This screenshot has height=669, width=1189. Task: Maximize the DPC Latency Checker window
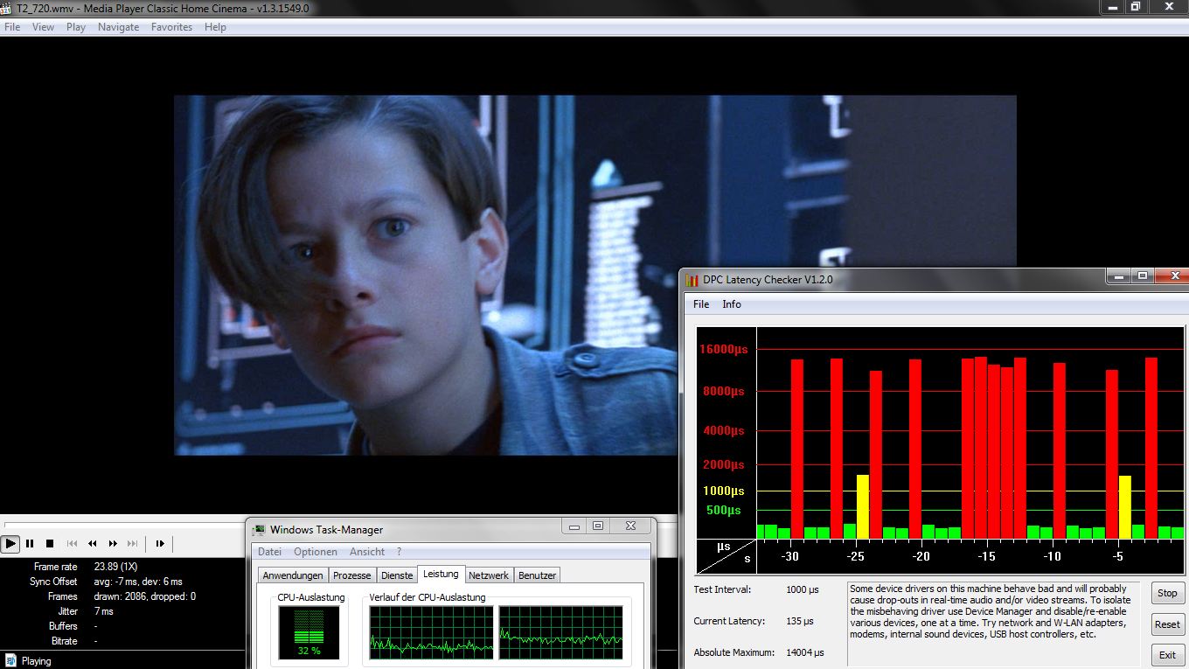1142,276
